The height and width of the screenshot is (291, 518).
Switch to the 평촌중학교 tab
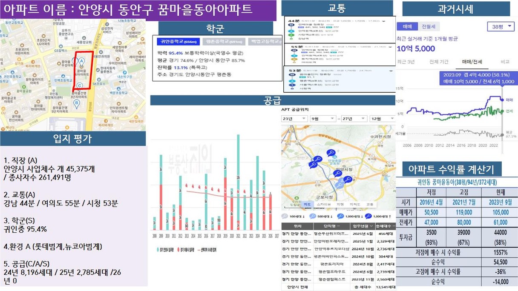pos(224,41)
